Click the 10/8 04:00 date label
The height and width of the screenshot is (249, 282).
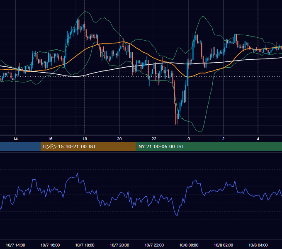tap(258, 245)
